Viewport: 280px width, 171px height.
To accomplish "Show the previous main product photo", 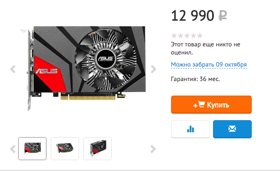I will [13, 69].
